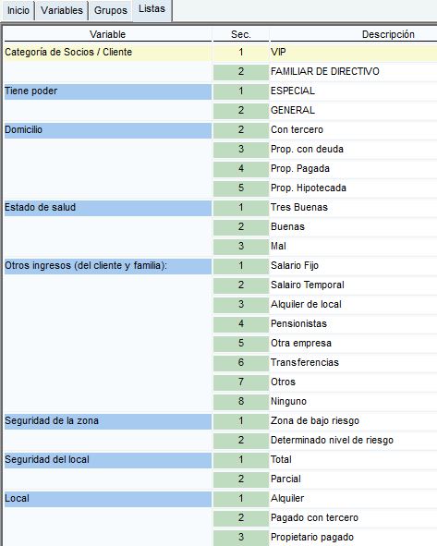This screenshot has width=437, height=546.
Task: Click the Variable column header
Action: (x=107, y=34)
